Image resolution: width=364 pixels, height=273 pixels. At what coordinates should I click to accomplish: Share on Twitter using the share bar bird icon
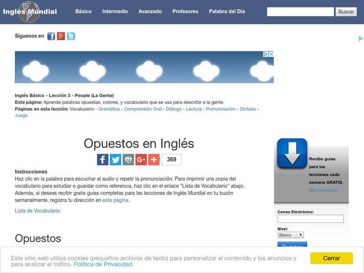(116, 160)
